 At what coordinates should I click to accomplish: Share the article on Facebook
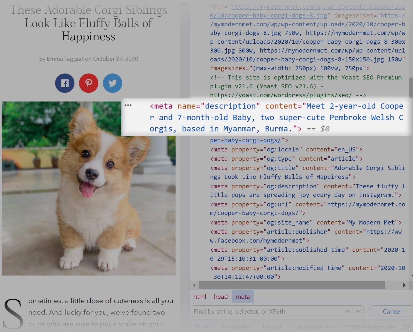click(65, 83)
